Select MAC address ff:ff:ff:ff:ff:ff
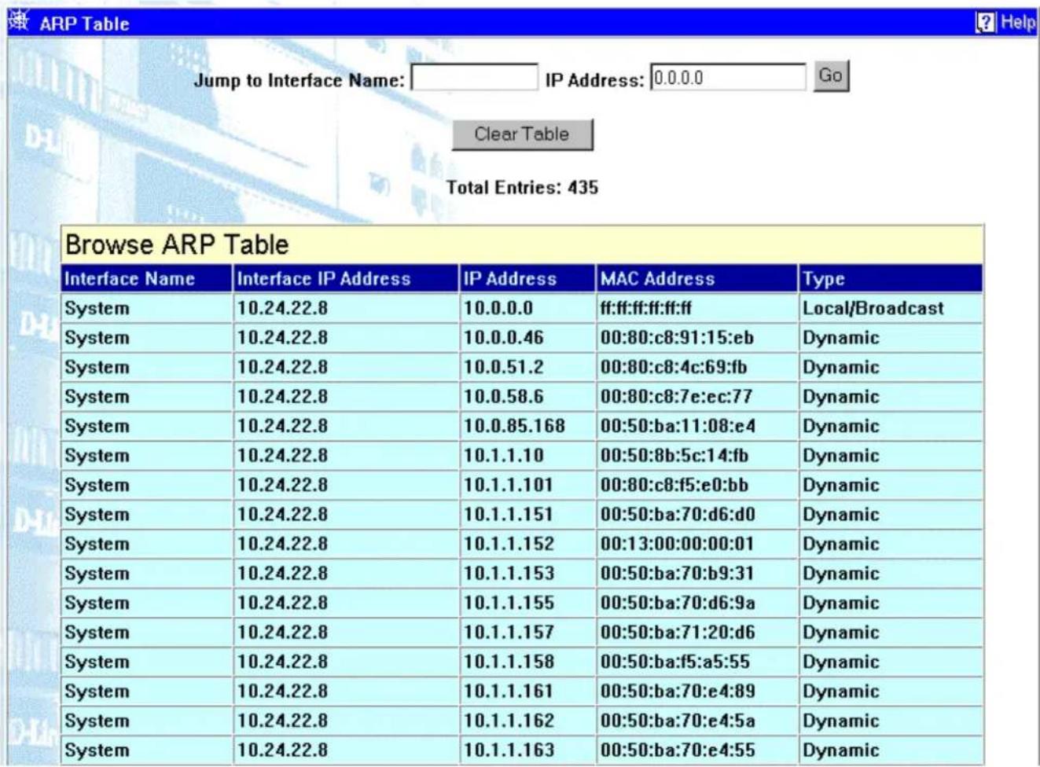 pos(646,308)
